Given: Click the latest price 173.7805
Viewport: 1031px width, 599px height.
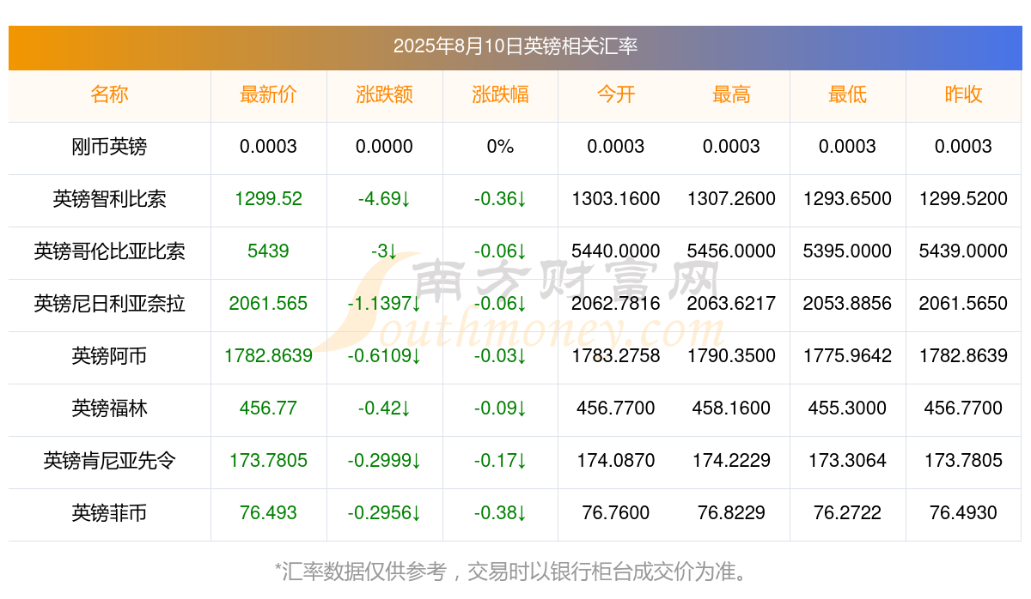Looking at the screenshot, I should coord(268,461).
